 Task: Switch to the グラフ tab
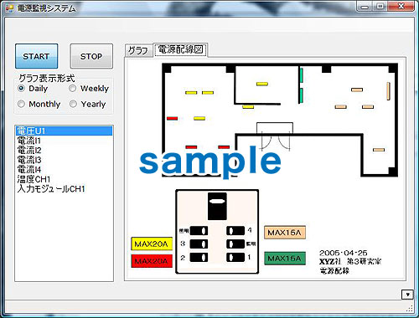point(138,50)
